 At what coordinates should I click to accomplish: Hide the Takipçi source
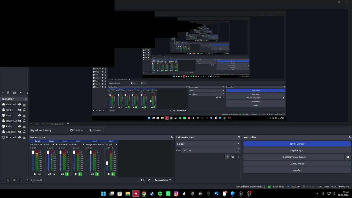coord(20,110)
